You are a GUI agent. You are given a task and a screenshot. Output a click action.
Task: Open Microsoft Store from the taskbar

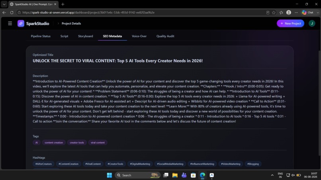point(193,175)
